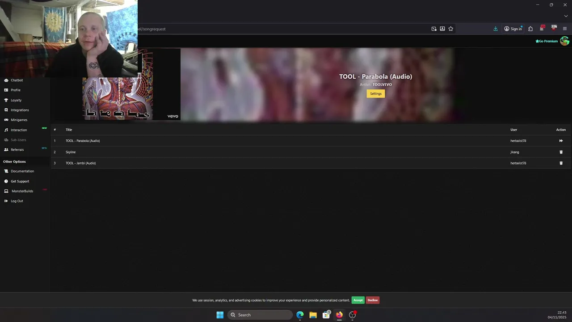Click the Title column header

(x=69, y=130)
